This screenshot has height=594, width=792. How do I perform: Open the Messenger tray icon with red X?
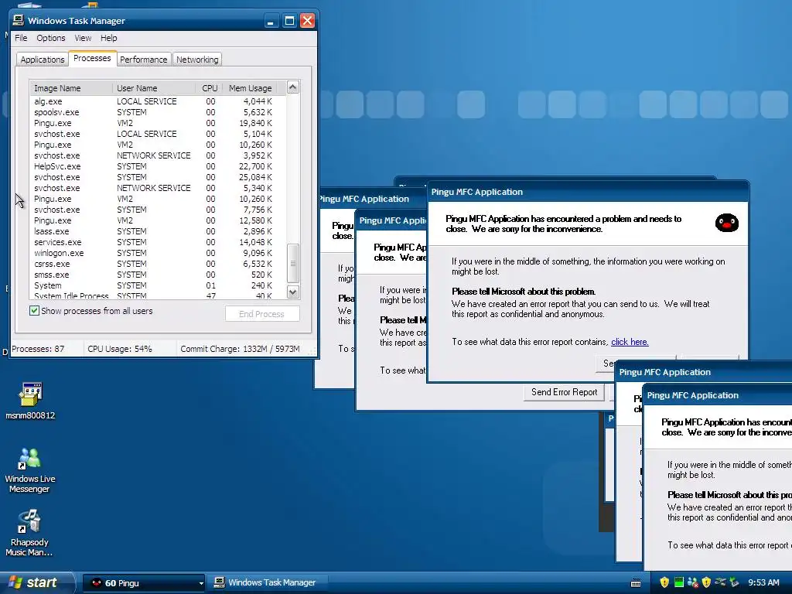[x=693, y=582]
